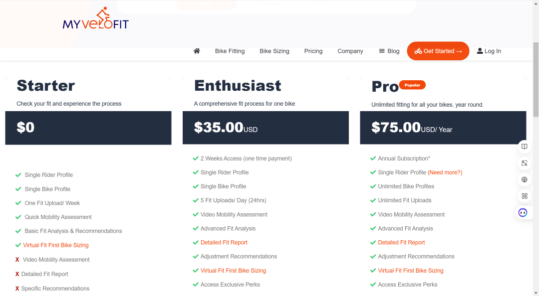Open the Company menu
Screen dimensions: 539x296
[350, 51]
